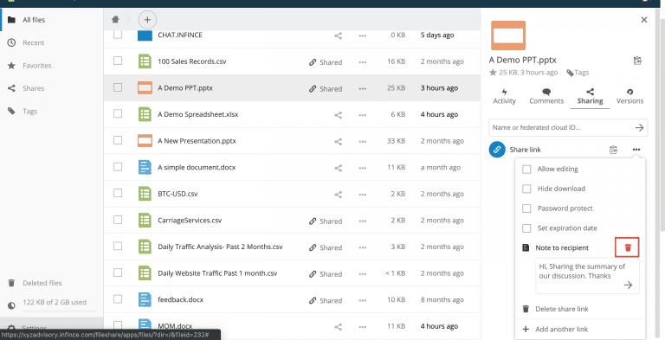Select checkbox for A Demo PPT.pptx
665x340 pixels.
click(118, 87)
